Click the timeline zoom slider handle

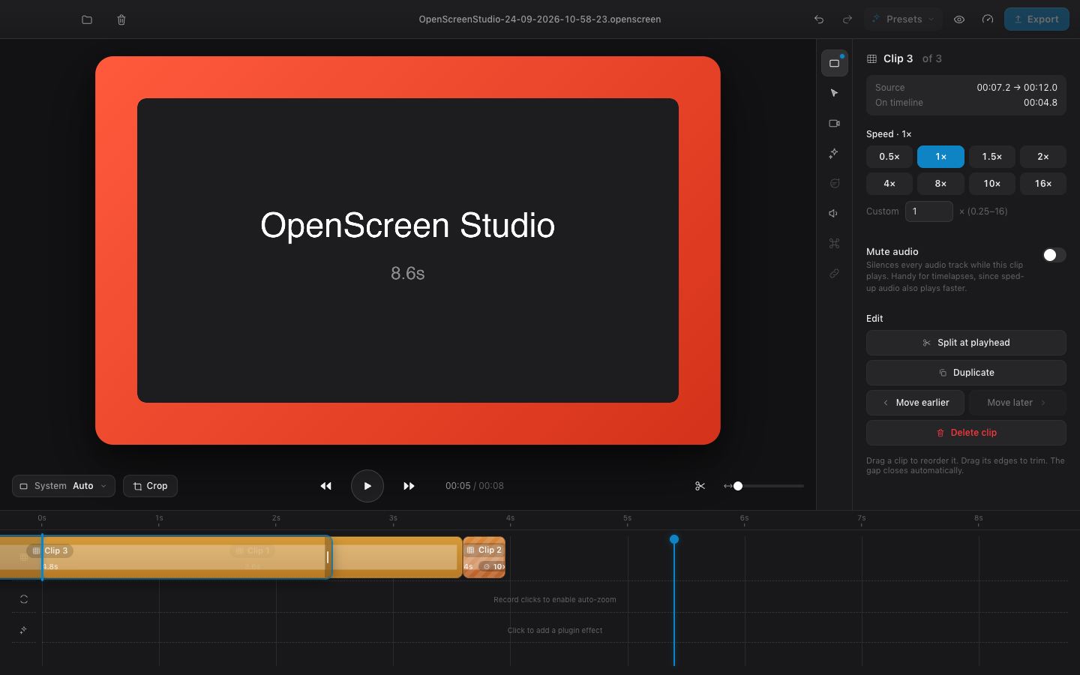[738, 486]
